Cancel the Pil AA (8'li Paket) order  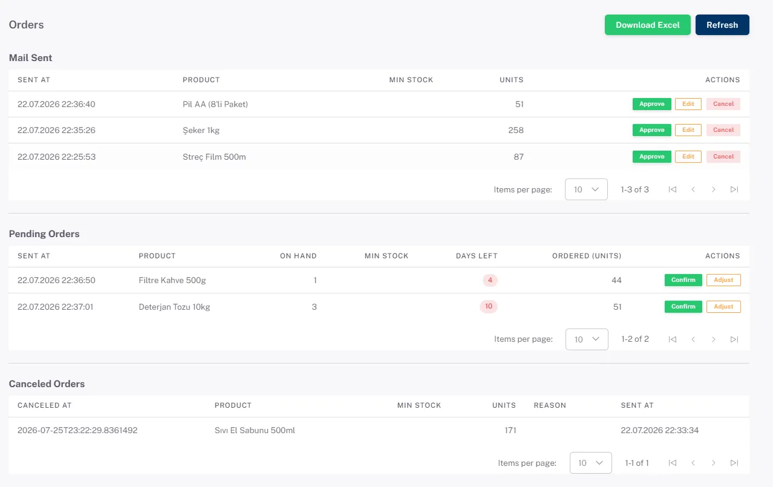tap(723, 104)
